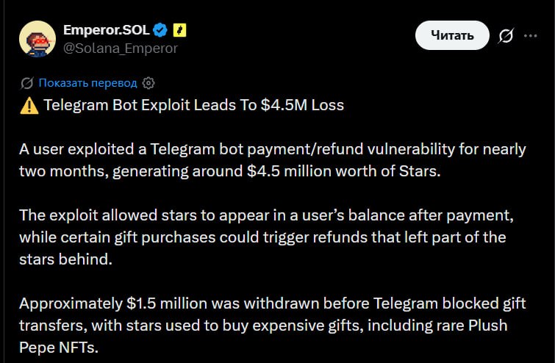Click the paragraph starting The exploit allowed
The height and width of the screenshot is (363, 555).
pyautogui.click(x=266, y=237)
